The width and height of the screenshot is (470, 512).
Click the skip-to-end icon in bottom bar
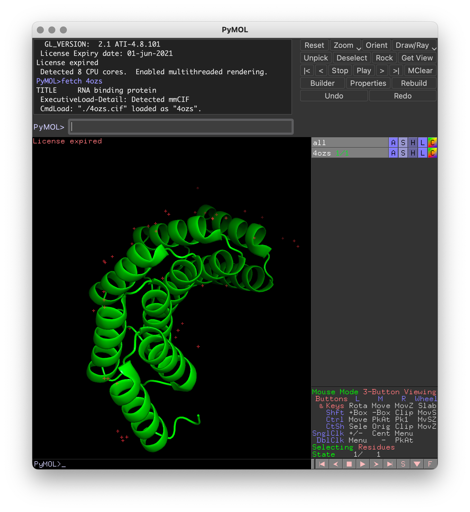tap(390, 464)
